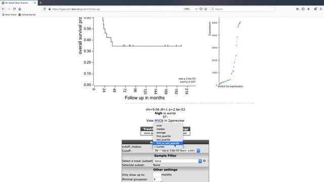Viewport: 324px width, 182px height.
Task: Go forward to the next page
Action: click(9, 9)
